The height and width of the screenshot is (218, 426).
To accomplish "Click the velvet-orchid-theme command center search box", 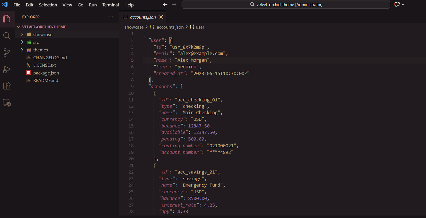I will click(286, 5).
